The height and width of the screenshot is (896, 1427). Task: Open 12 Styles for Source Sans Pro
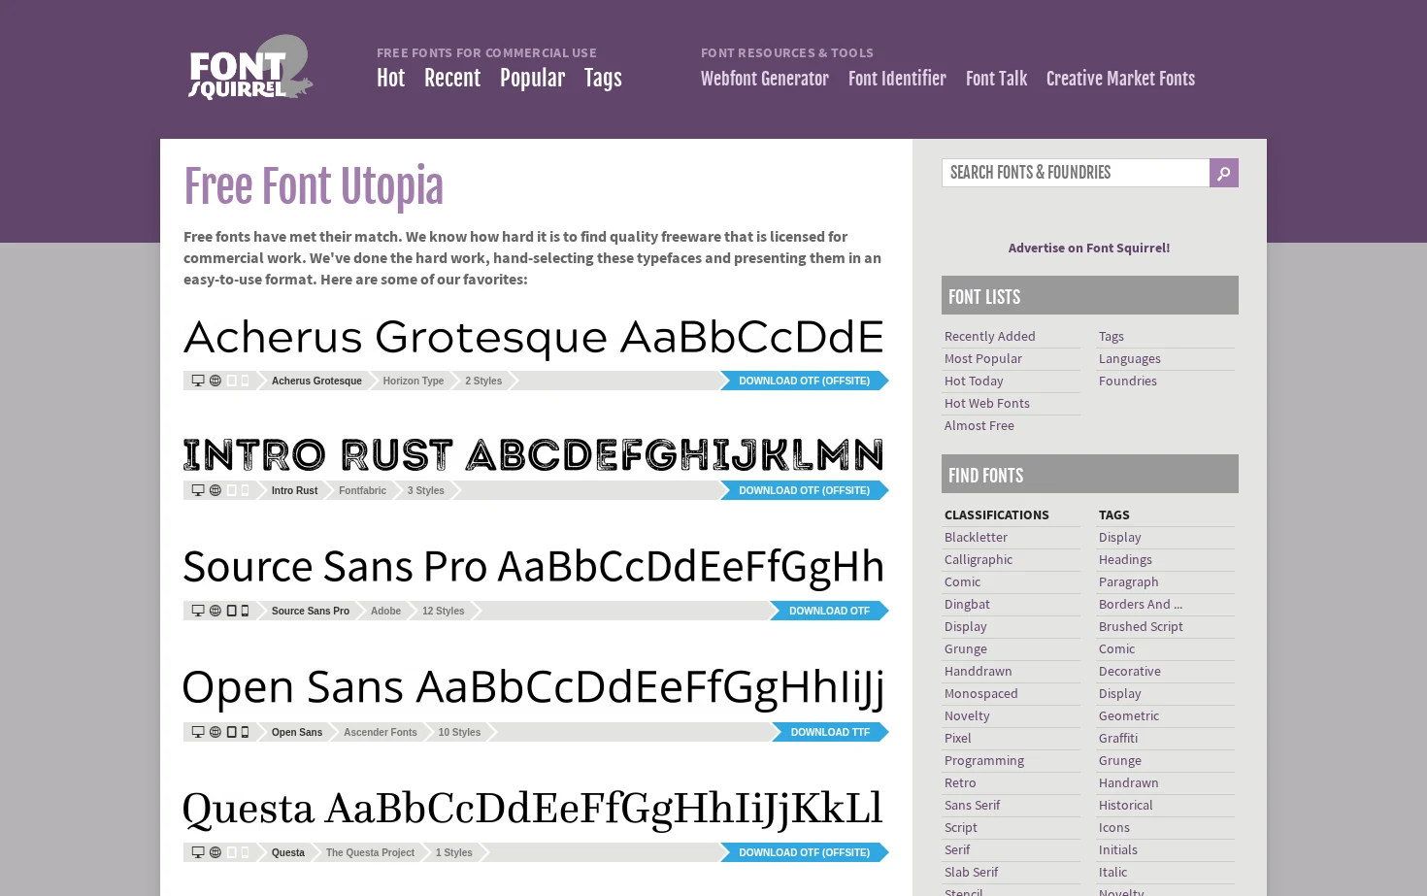pos(444,611)
